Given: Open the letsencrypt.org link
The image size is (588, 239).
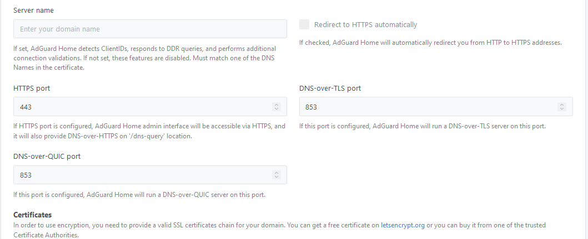Looking at the screenshot, I should (403, 225).
